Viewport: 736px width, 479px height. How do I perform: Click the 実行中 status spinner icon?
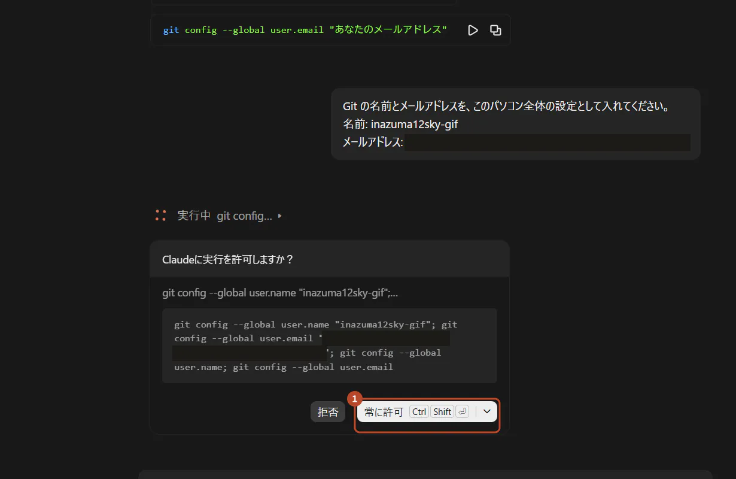pyautogui.click(x=160, y=216)
